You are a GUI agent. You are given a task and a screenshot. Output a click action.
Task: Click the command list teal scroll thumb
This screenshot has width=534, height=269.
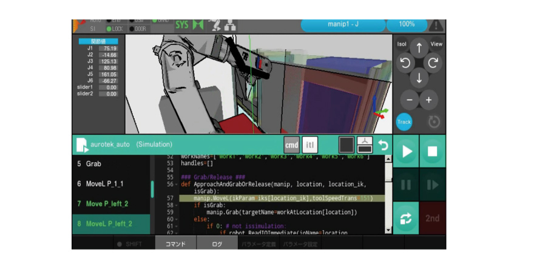click(152, 189)
